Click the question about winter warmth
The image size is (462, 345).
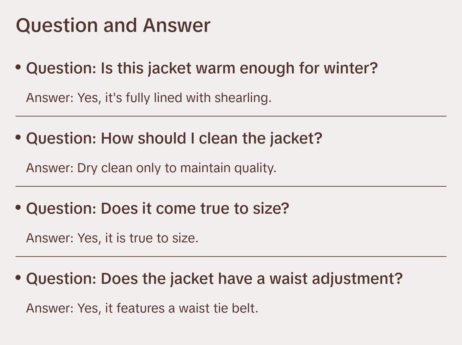tap(202, 68)
